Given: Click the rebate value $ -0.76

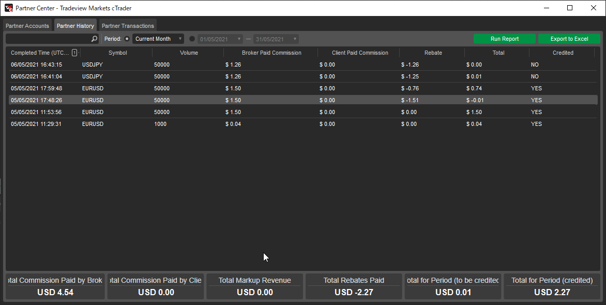Looking at the screenshot, I should pos(410,88).
